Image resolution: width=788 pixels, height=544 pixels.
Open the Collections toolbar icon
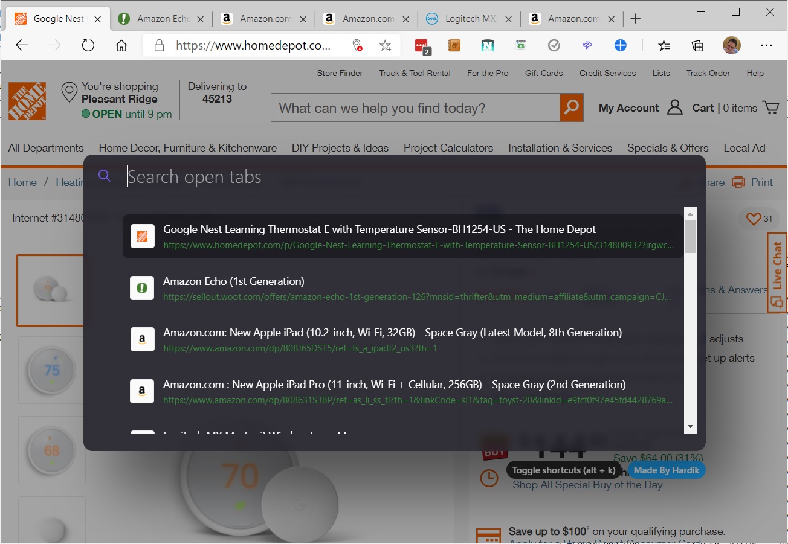[697, 45]
